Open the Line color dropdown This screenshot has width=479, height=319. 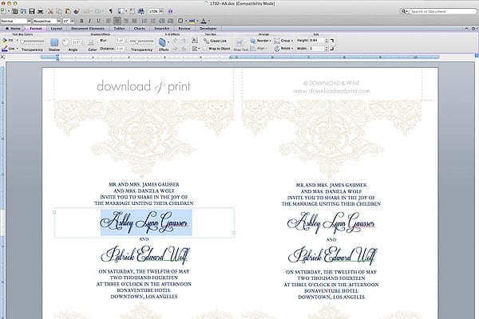click(x=18, y=49)
